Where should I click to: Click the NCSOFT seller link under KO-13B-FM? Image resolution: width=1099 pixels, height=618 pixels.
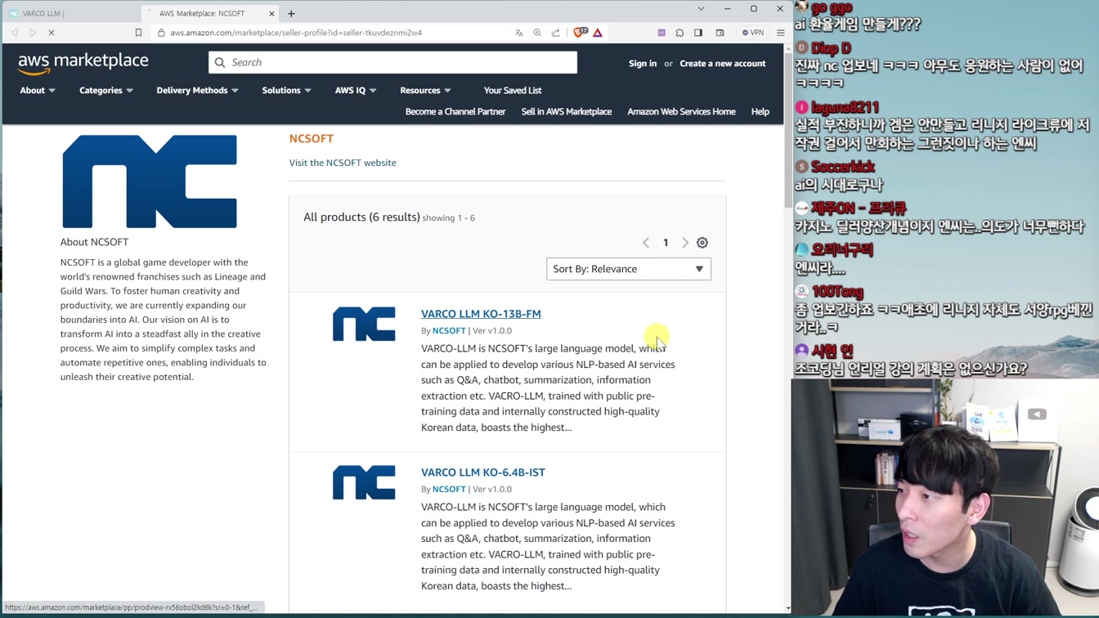[x=449, y=330]
